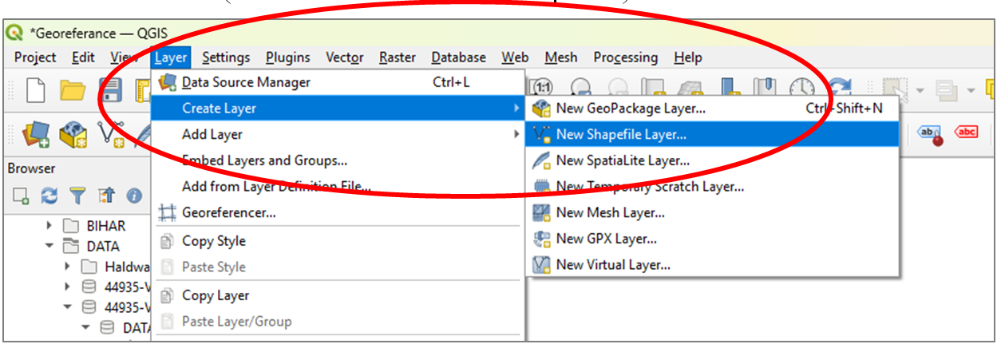This screenshot has height=344, width=997.
Task: Select the DATA folder in Browser
Action: tap(93, 247)
